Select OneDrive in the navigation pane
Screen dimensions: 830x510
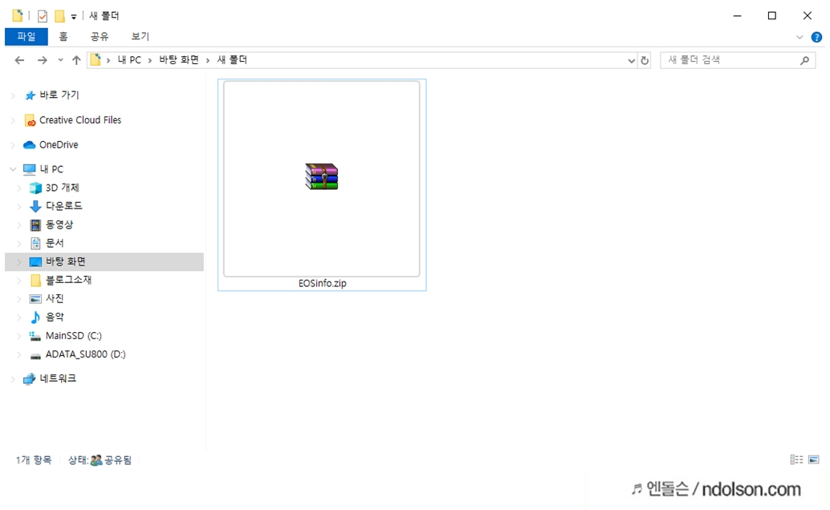tap(59, 145)
